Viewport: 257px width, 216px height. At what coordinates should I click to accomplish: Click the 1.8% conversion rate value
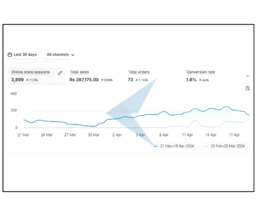point(191,80)
